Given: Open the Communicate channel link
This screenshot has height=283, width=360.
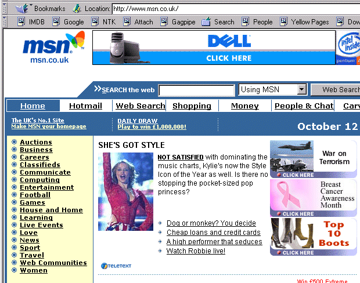Looking at the screenshot, I should coord(45,172).
